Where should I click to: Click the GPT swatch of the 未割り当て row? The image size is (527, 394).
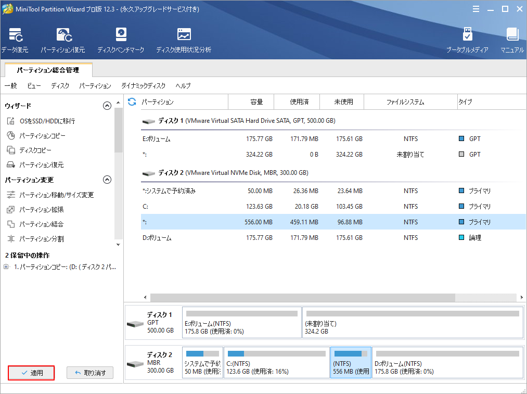point(461,154)
